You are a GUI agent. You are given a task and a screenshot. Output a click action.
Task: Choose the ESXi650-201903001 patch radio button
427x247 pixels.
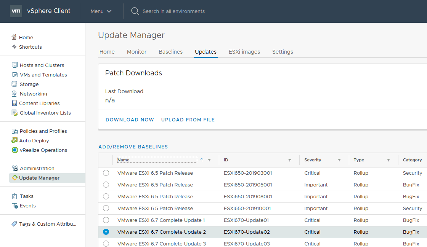tap(106, 173)
